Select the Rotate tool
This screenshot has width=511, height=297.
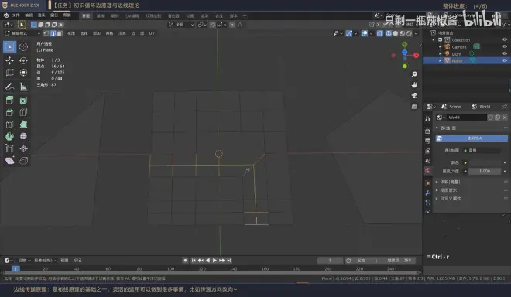tap(23, 60)
